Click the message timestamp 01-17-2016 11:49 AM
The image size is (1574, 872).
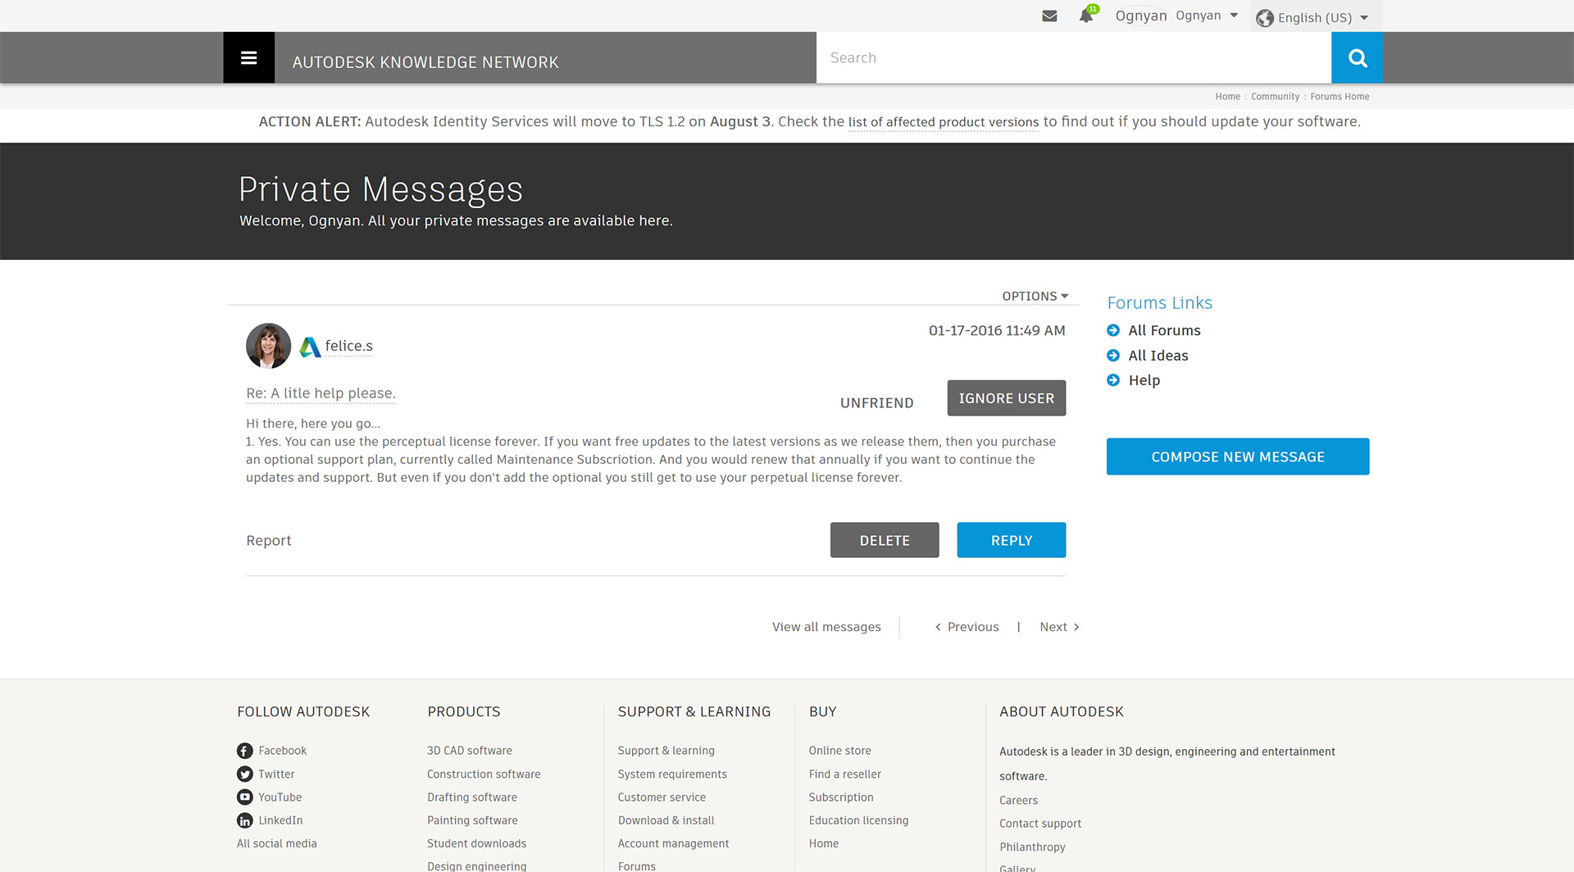997,330
